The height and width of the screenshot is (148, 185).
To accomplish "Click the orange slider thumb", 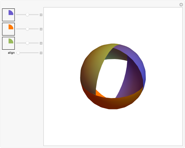I will click(27, 29).
